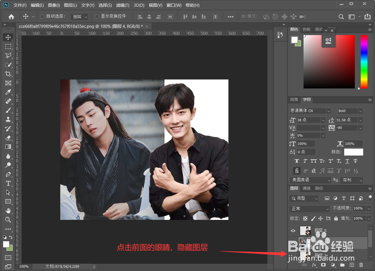Select the Eraser tool

point(8,138)
